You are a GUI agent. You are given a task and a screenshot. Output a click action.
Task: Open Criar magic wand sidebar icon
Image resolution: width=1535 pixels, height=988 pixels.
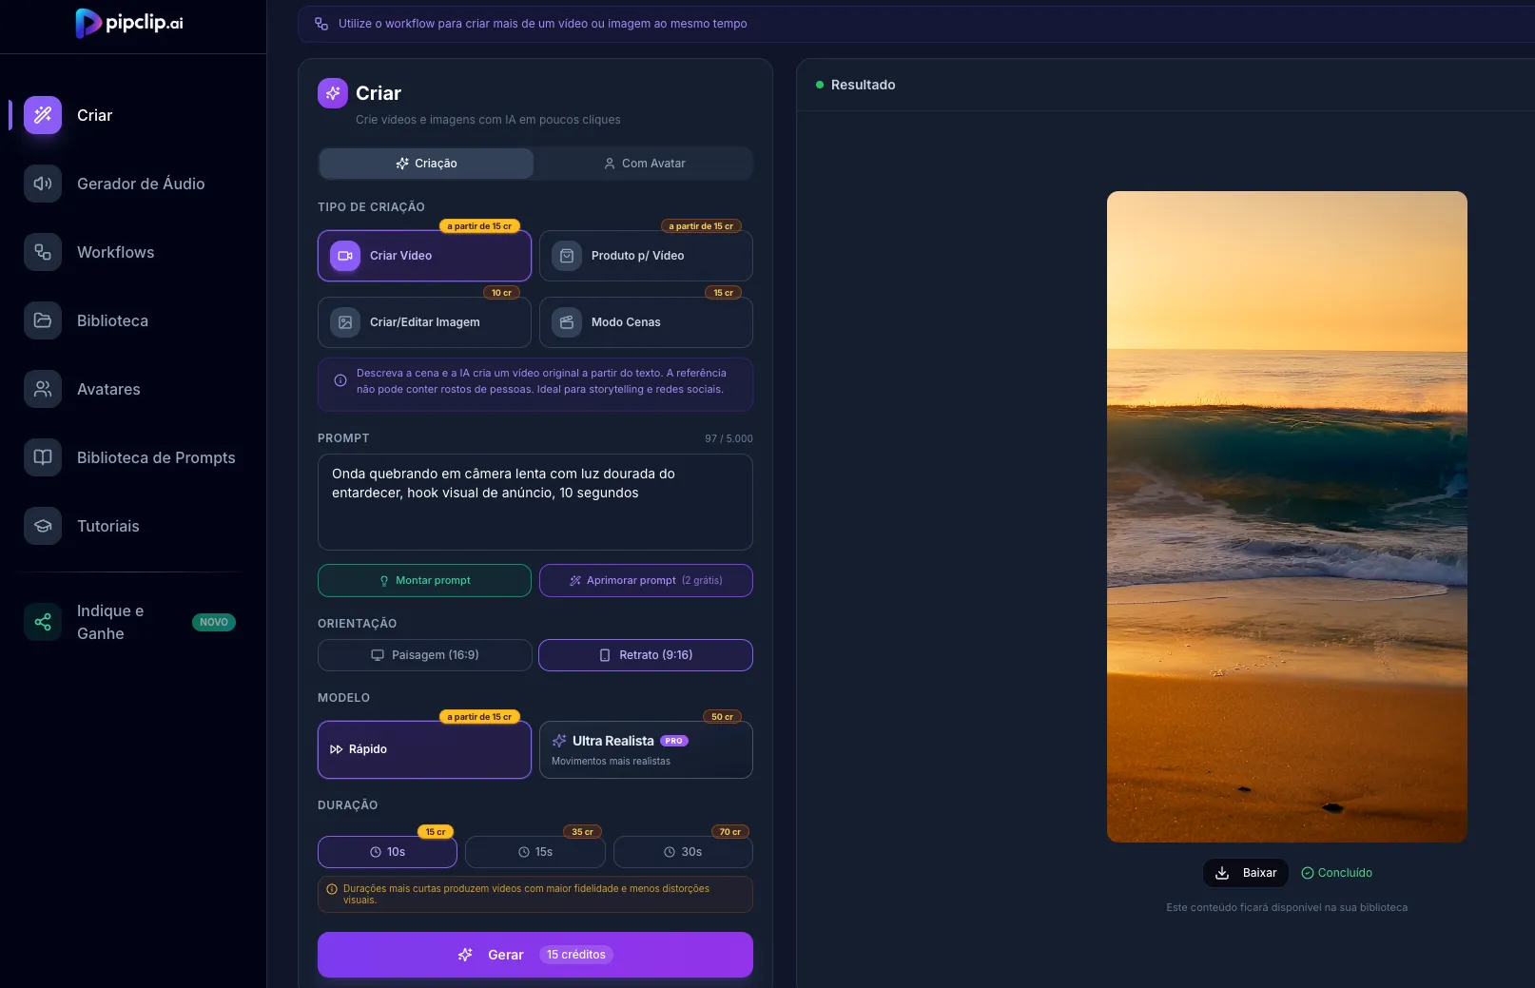(43, 115)
